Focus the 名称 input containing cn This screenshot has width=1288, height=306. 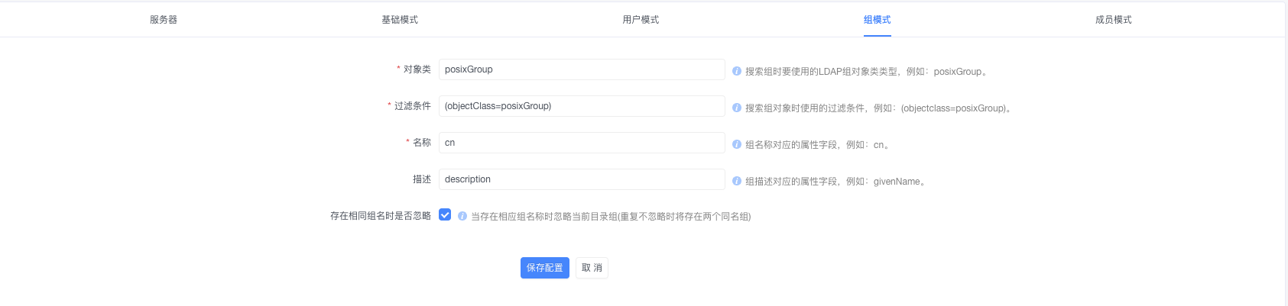(x=582, y=143)
